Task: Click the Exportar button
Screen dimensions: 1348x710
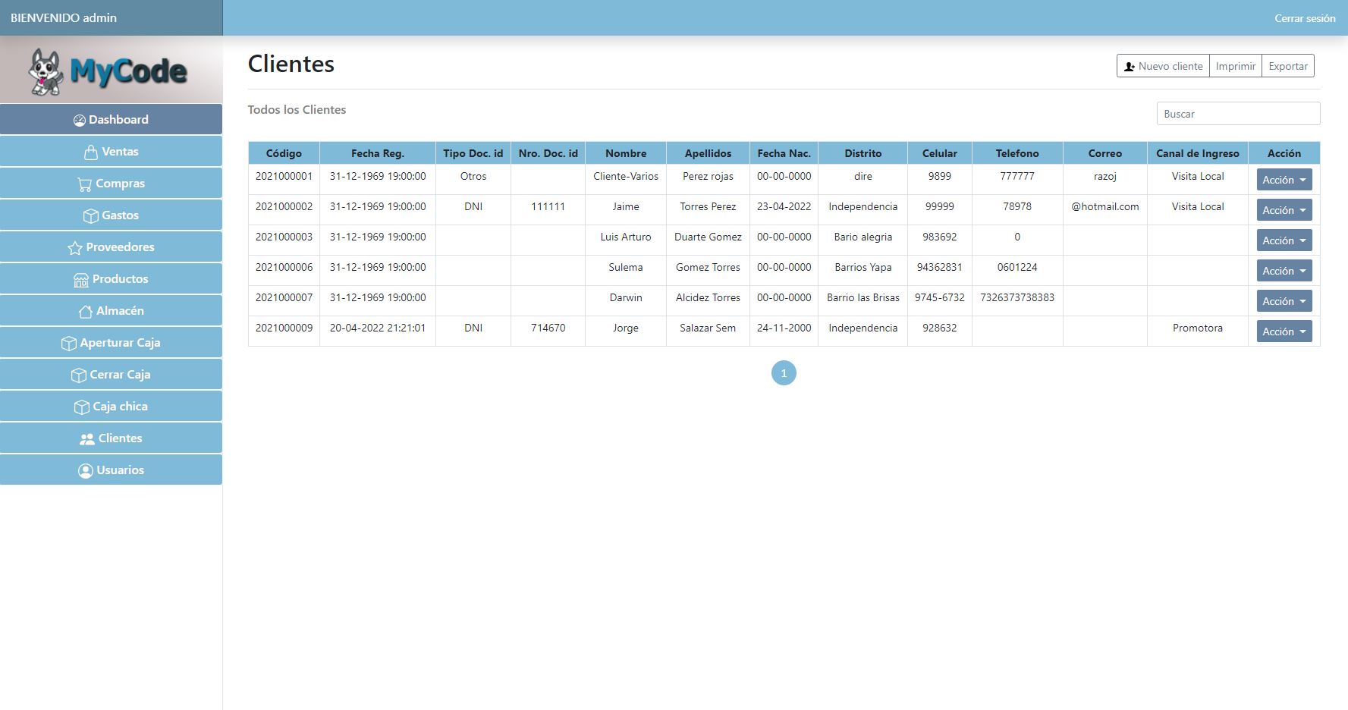Action: pyautogui.click(x=1288, y=66)
